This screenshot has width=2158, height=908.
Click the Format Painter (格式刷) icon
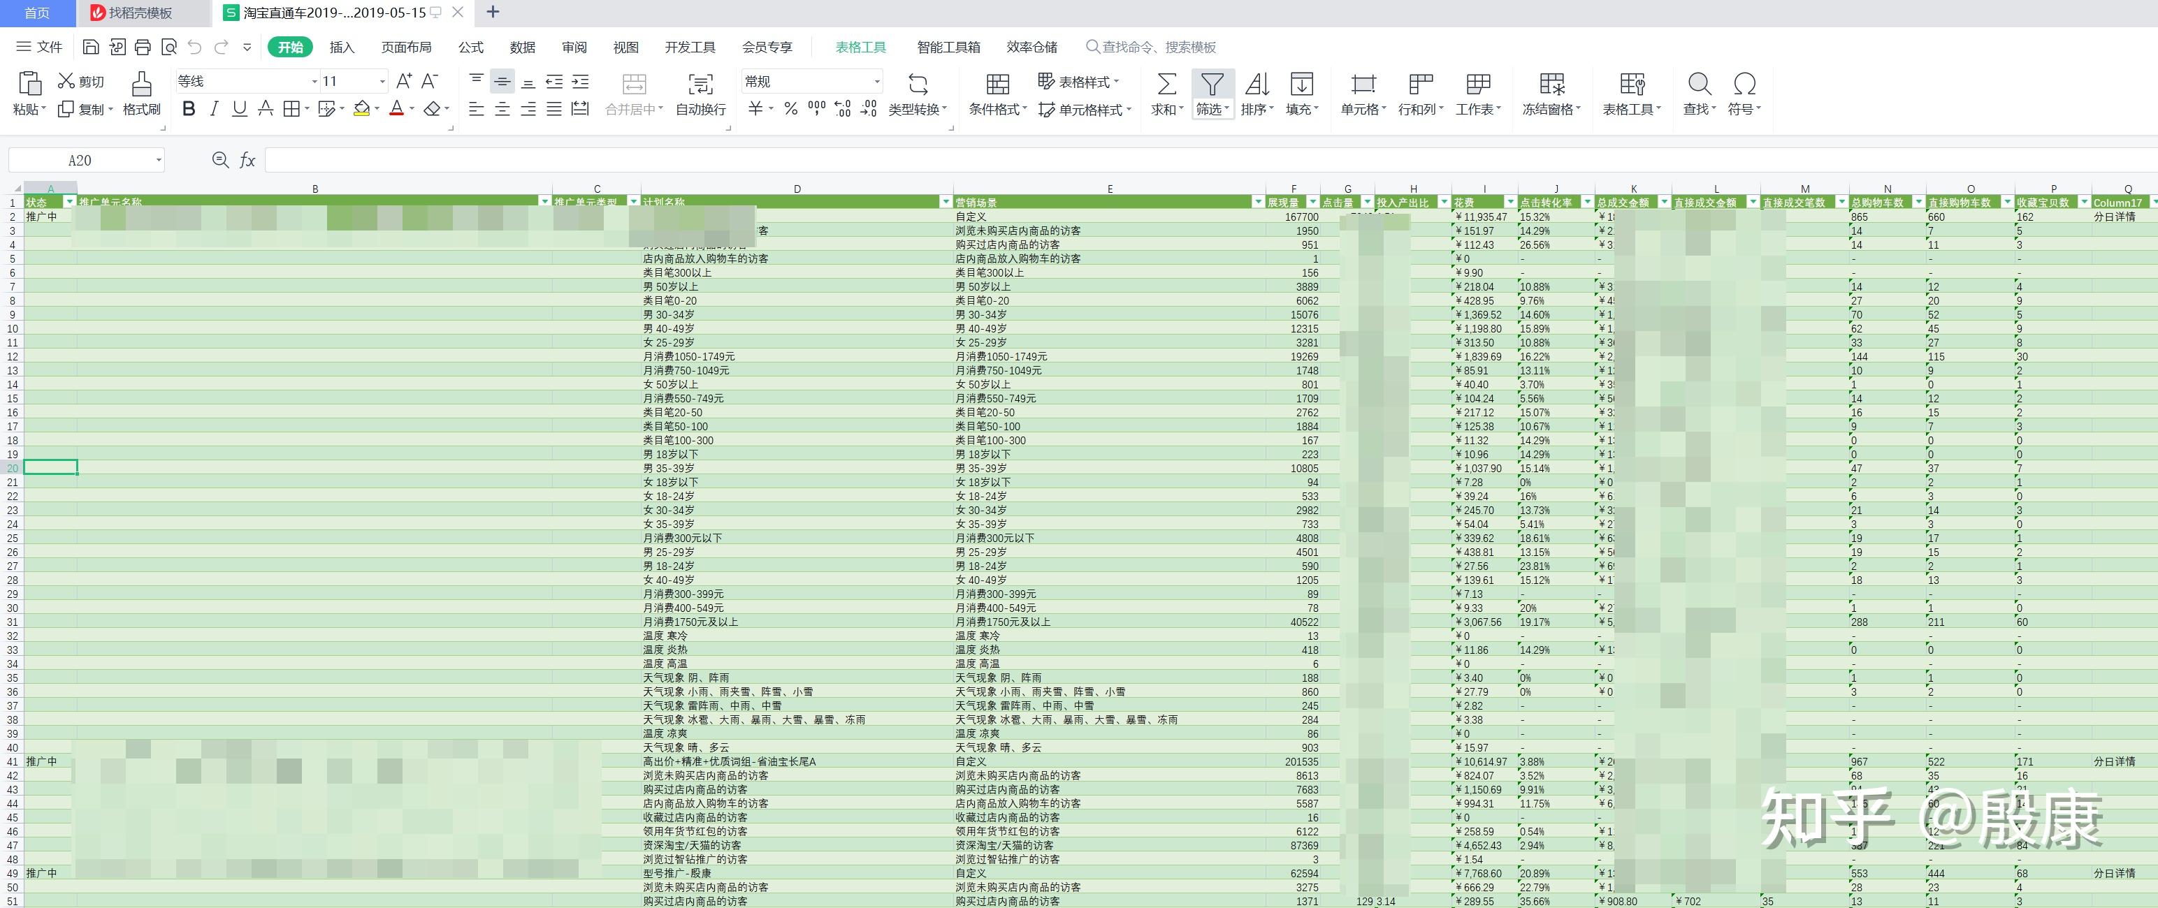pyautogui.click(x=142, y=84)
